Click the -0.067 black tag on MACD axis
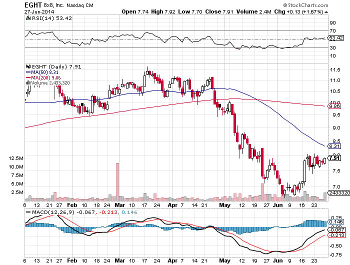 pos(336,229)
